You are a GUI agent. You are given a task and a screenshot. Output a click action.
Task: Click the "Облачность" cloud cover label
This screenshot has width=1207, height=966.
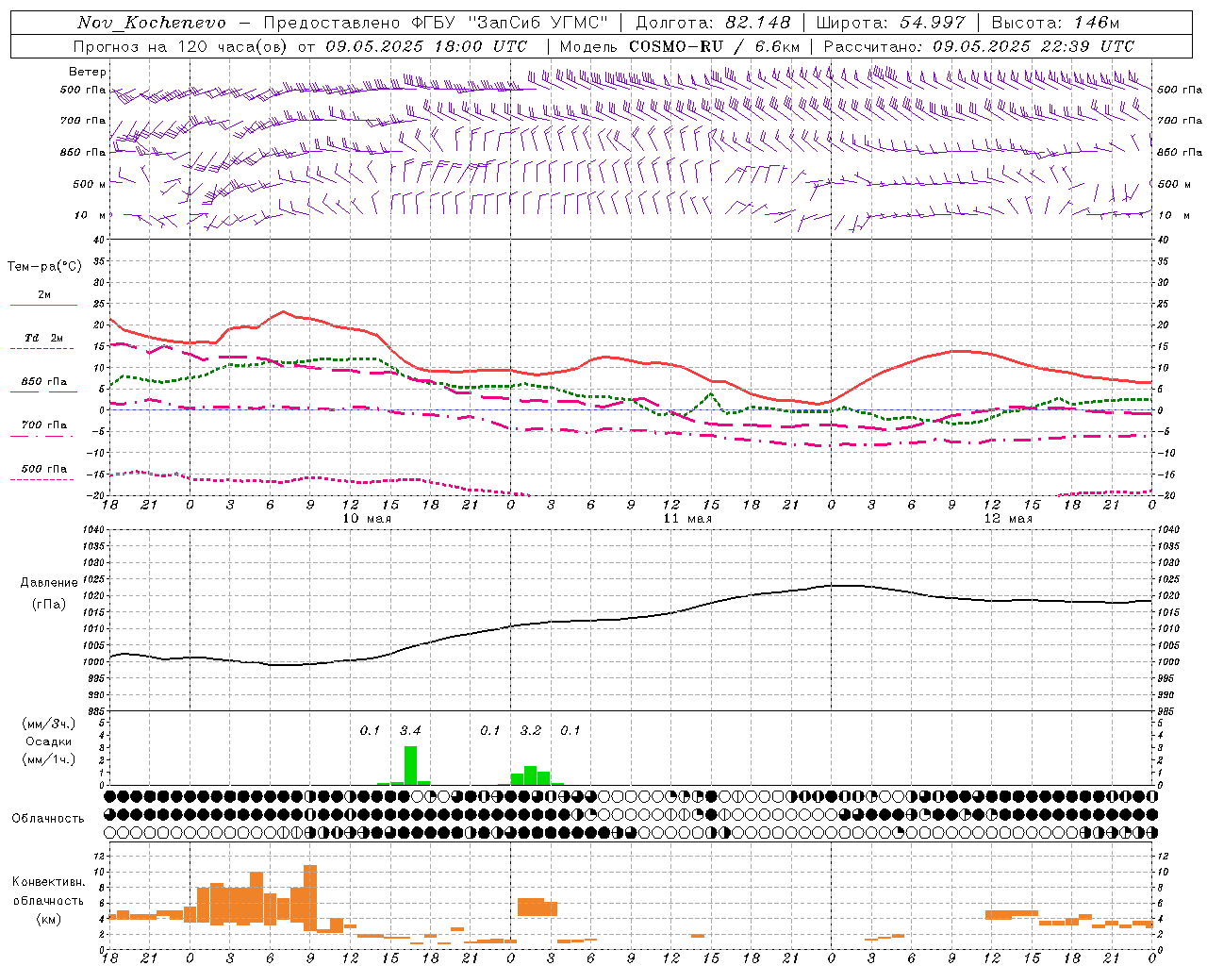pyautogui.click(x=48, y=819)
